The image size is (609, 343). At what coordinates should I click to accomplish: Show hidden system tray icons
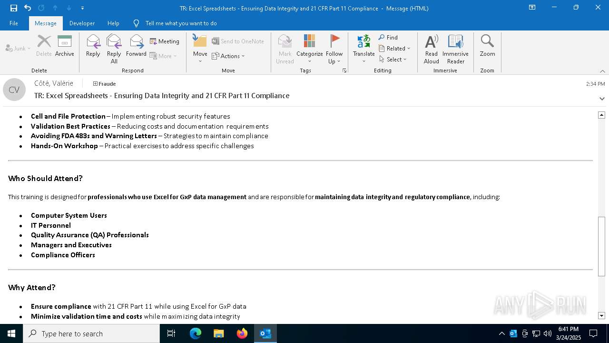(502, 333)
